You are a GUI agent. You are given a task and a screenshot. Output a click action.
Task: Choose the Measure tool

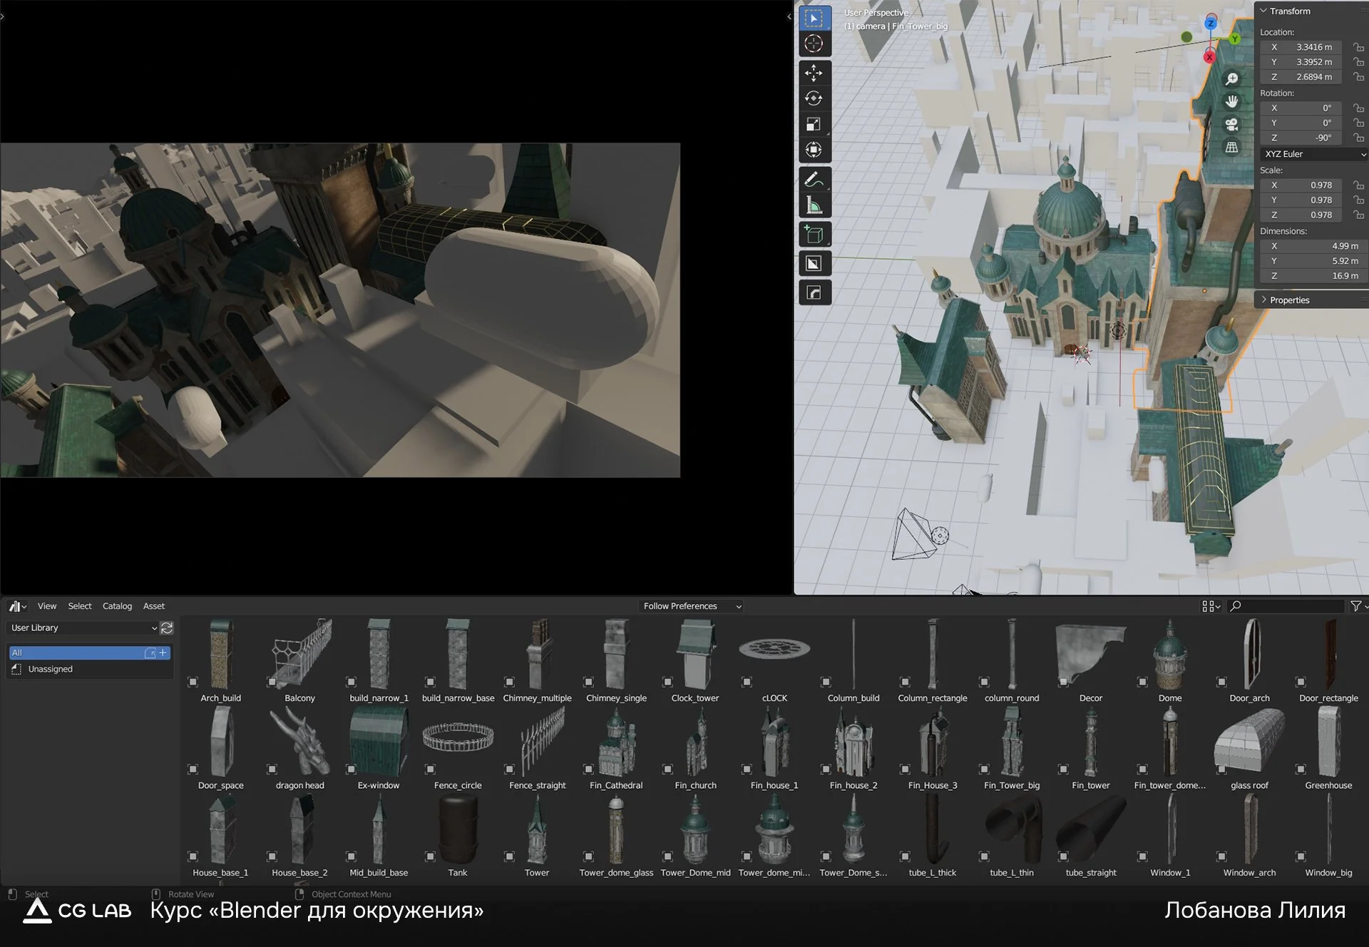pyautogui.click(x=814, y=206)
